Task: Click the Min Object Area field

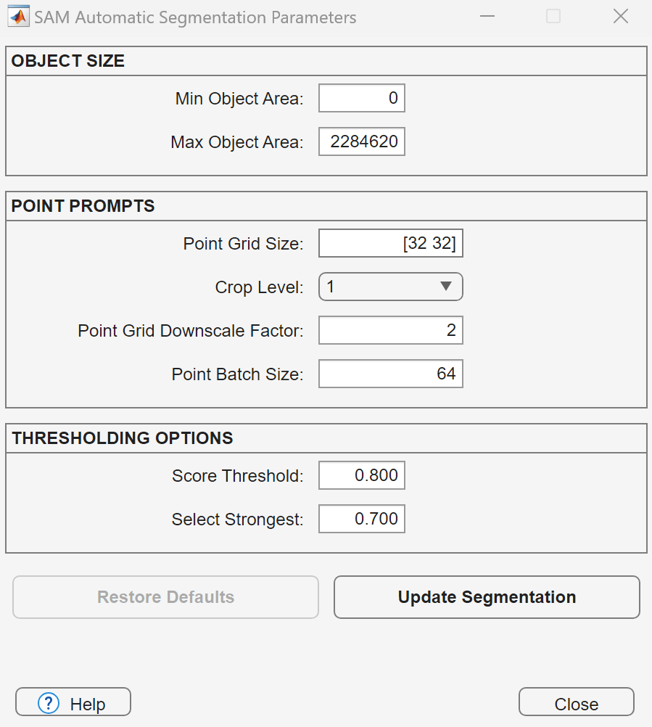Action: click(x=361, y=99)
